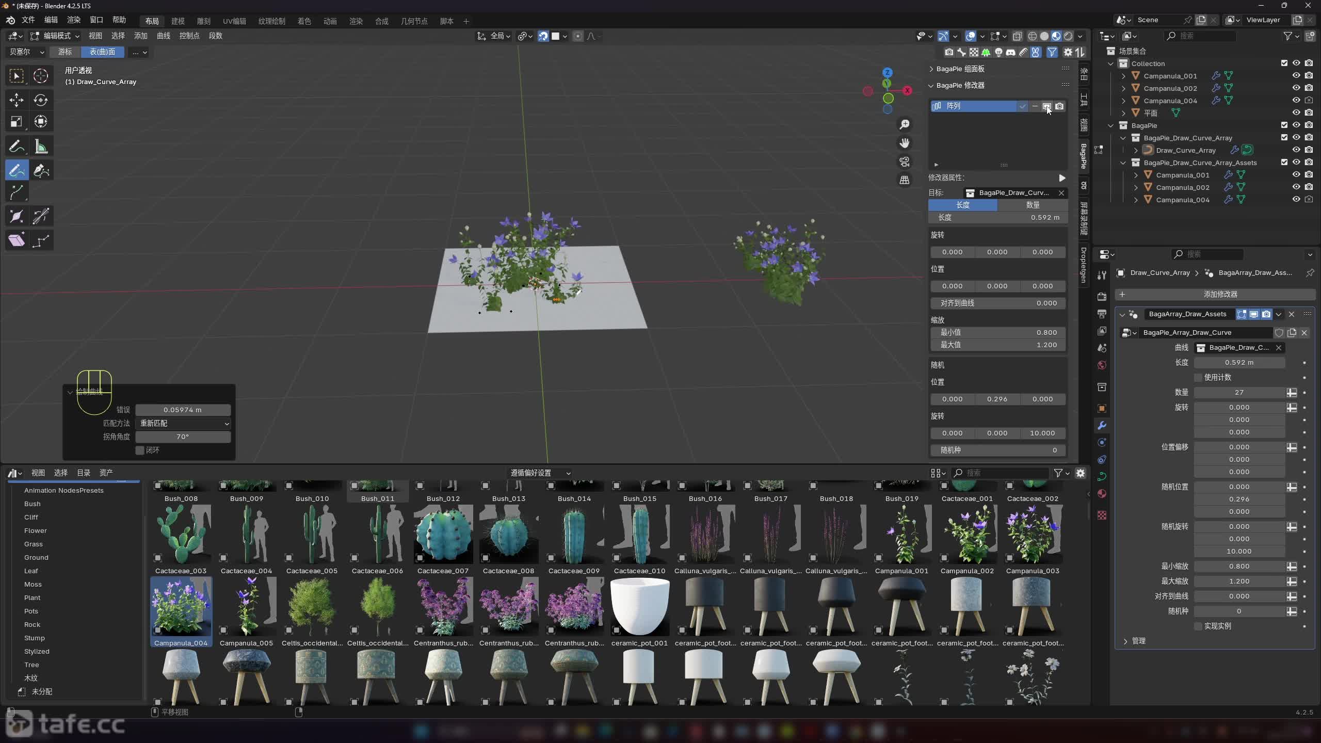Click the Curve Pen tool
1321x743 pixels.
tap(41, 170)
